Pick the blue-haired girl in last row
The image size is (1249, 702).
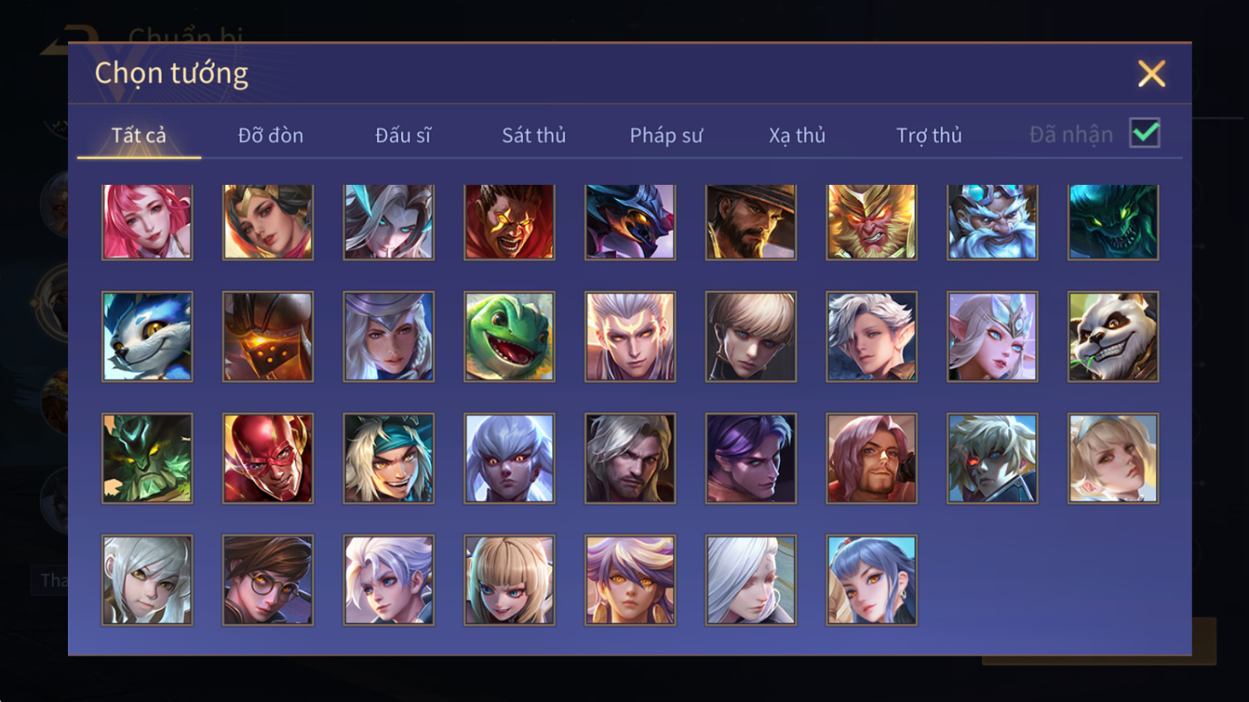[872, 580]
